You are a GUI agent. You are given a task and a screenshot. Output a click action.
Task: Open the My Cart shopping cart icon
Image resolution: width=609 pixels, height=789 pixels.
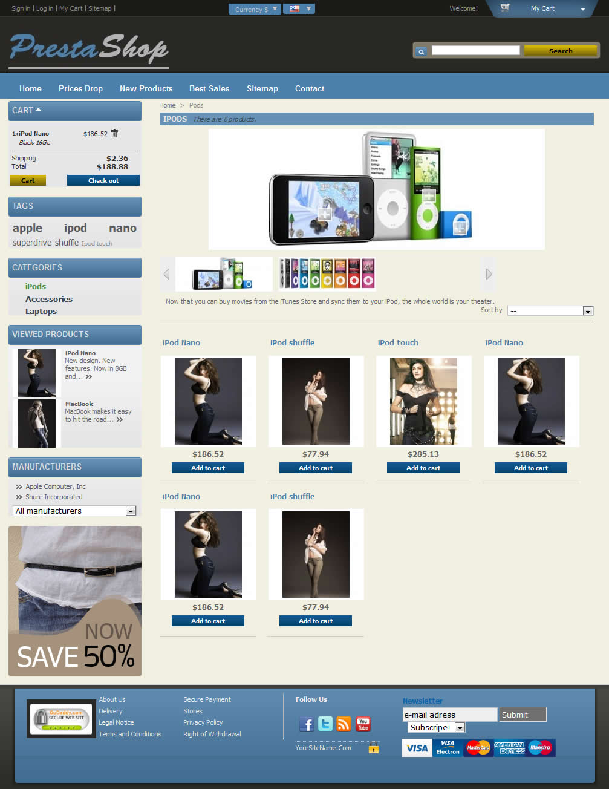point(505,8)
